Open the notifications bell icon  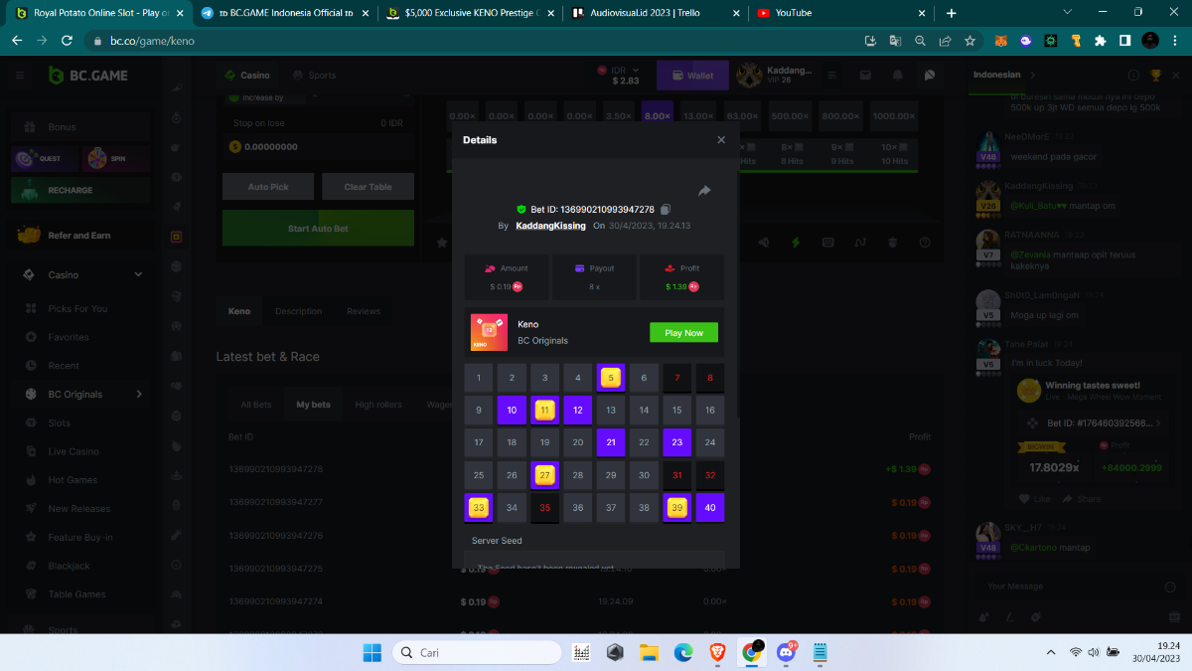pyautogui.click(x=898, y=76)
